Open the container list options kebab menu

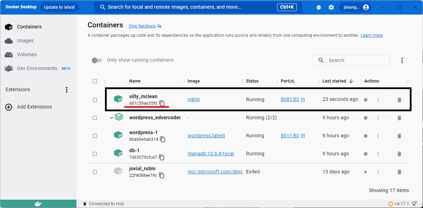[x=402, y=60]
